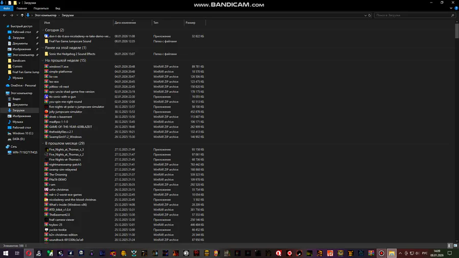Open the Customize Quick Access Toolbar dropdown

pos(19,3)
